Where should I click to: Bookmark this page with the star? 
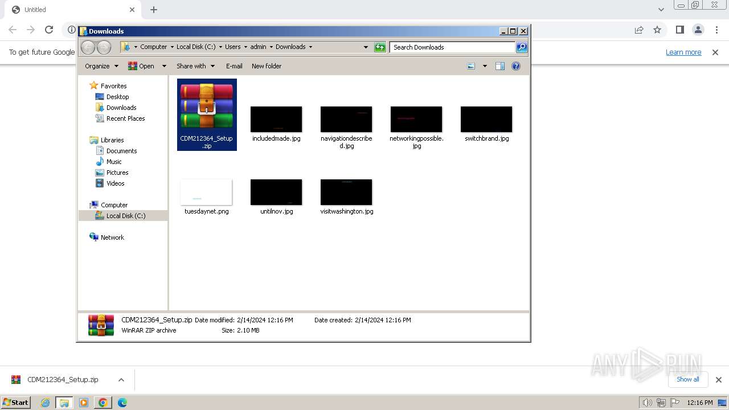[657, 30]
